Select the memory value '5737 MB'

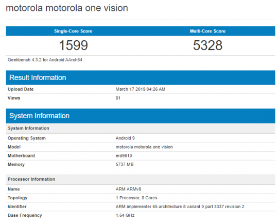(x=125, y=164)
